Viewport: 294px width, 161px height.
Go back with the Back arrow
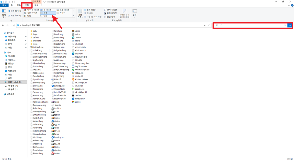point(3,25)
